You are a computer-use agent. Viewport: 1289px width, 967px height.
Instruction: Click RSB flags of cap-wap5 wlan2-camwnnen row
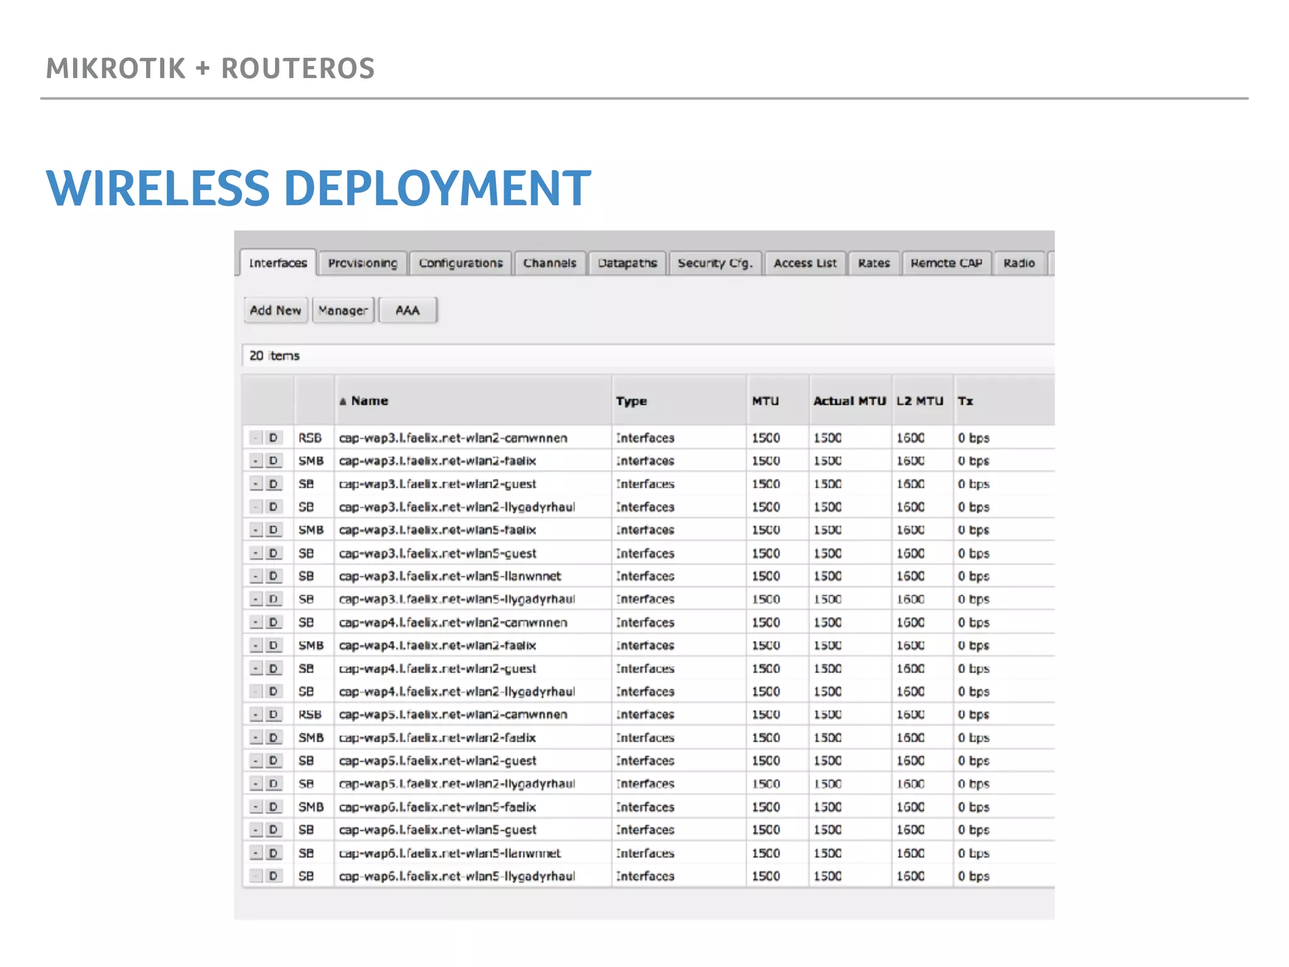coord(310,715)
